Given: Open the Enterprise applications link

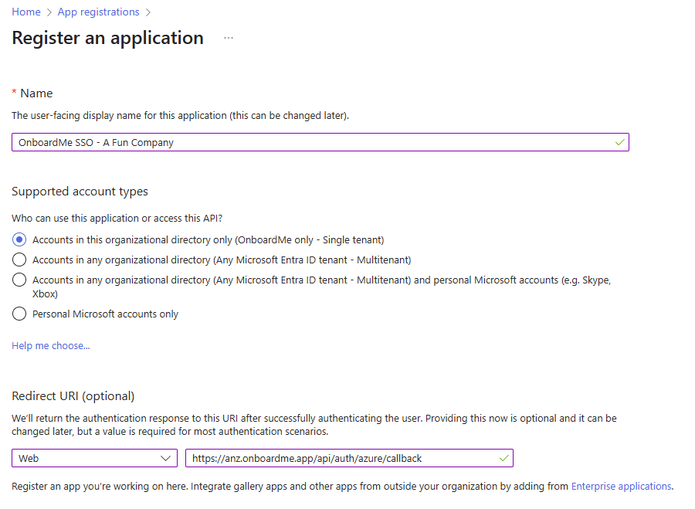Looking at the screenshot, I should 621,486.
